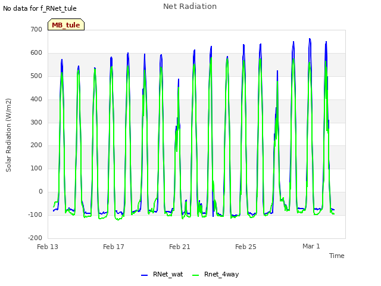
Task: Click the -100 y-axis tick label
Action: tap(35, 214)
